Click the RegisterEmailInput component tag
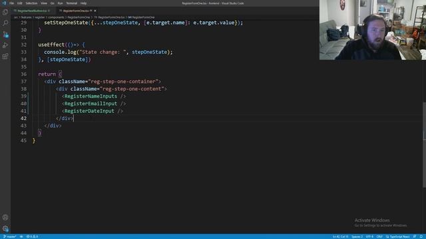Viewport: 426px width, 239px height. 91,104
